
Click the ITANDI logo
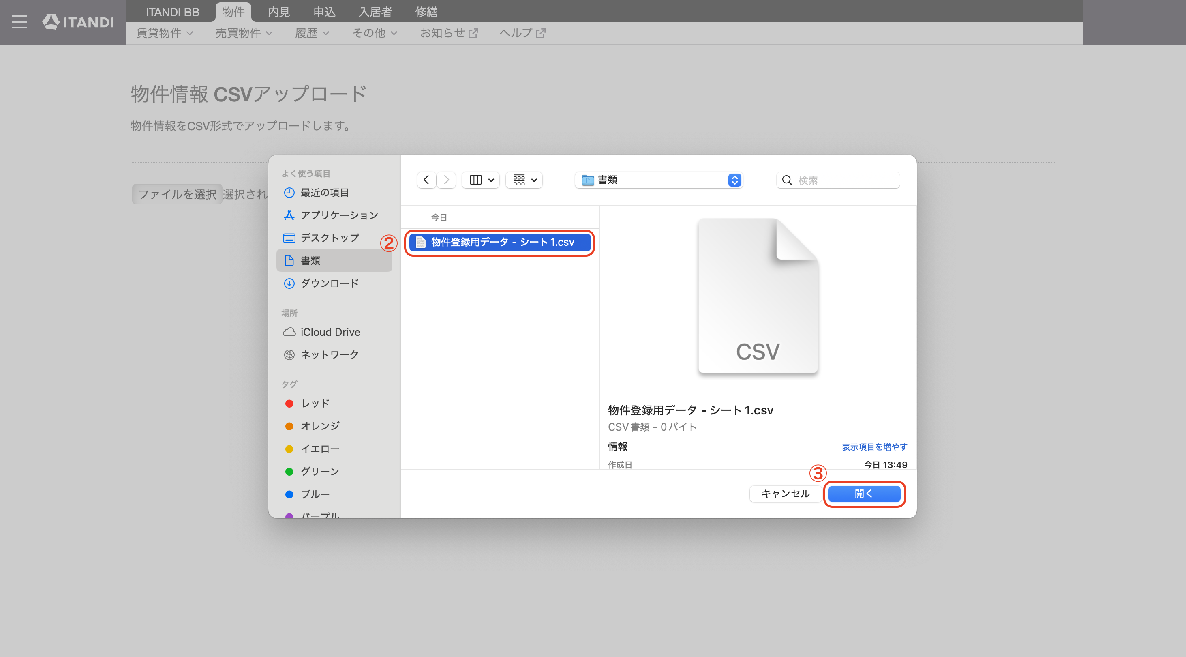[x=78, y=21]
